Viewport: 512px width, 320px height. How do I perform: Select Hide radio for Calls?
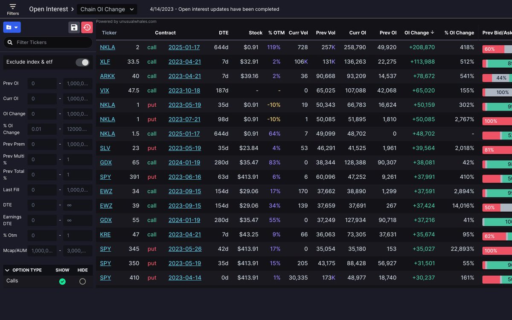82,281
